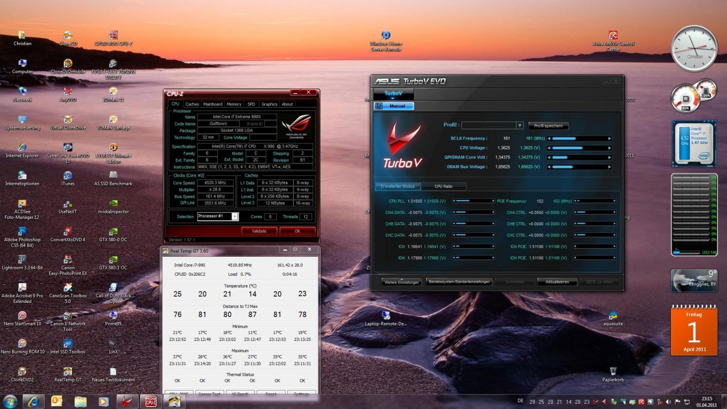Click left arrow of CPU Voltage slider
Image resolution: width=727 pixels, height=409 pixels.
pos(550,148)
